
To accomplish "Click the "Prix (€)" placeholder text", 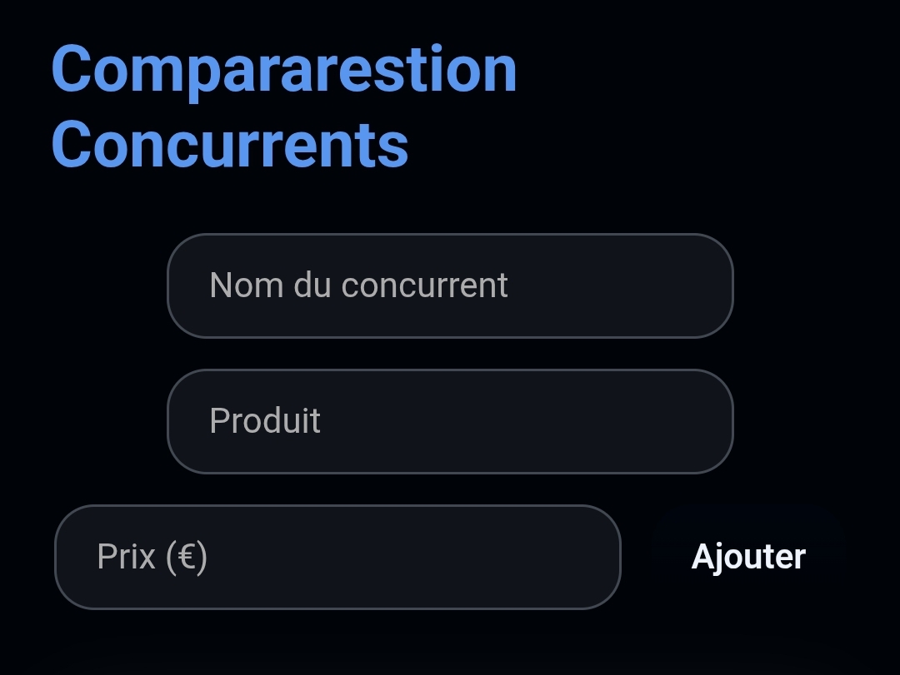I will coord(152,557).
